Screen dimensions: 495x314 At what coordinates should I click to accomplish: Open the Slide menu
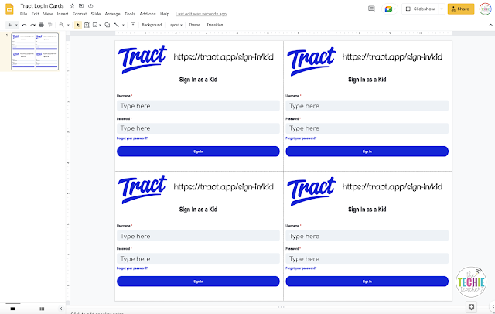[x=96, y=14]
